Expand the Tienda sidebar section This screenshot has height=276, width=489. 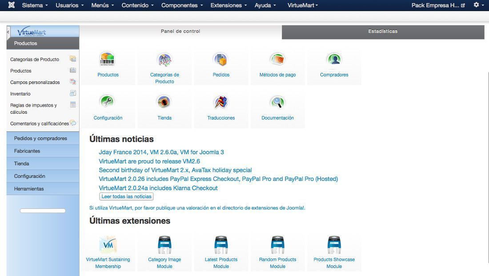(x=43, y=164)
